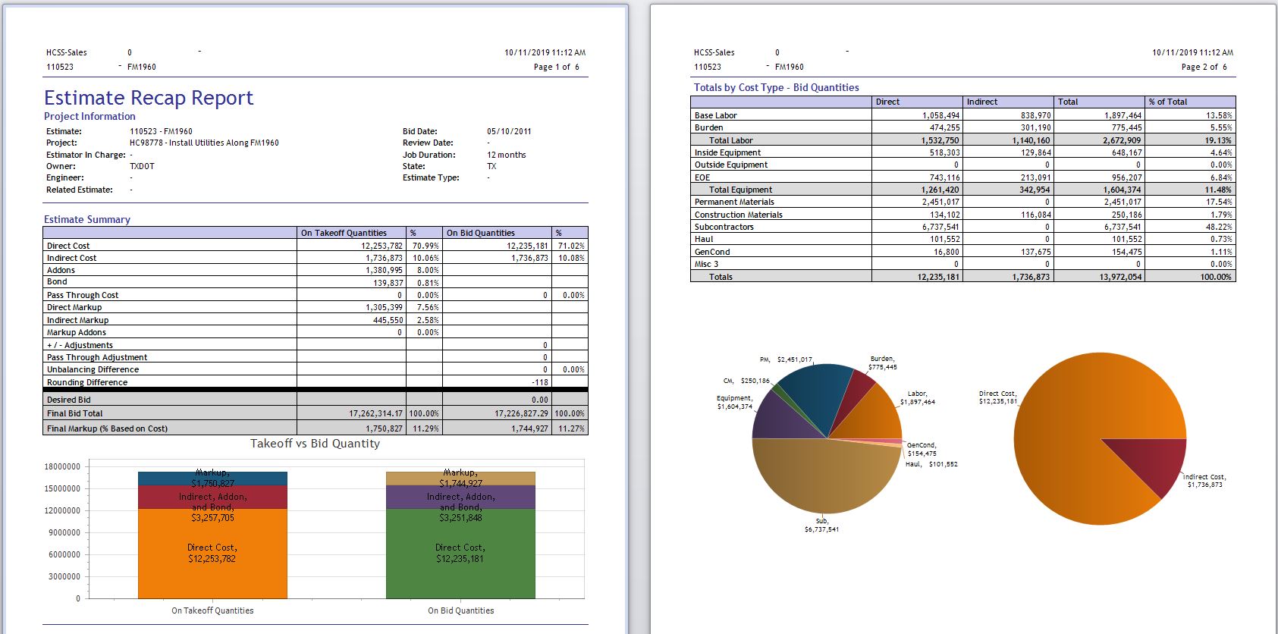Select the "Project Information" heading
The height and width of the screenshot is (634, 1278).
click(89, 116)
